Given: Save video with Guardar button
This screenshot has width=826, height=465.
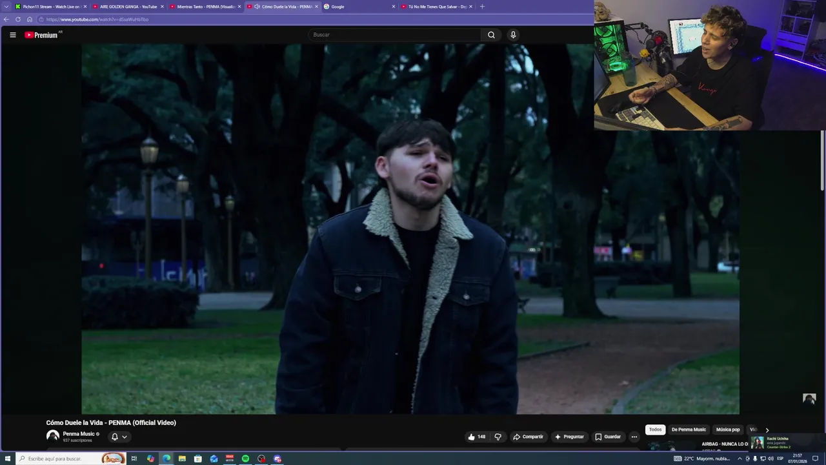Looking at the screenshot, I should 608,437.
